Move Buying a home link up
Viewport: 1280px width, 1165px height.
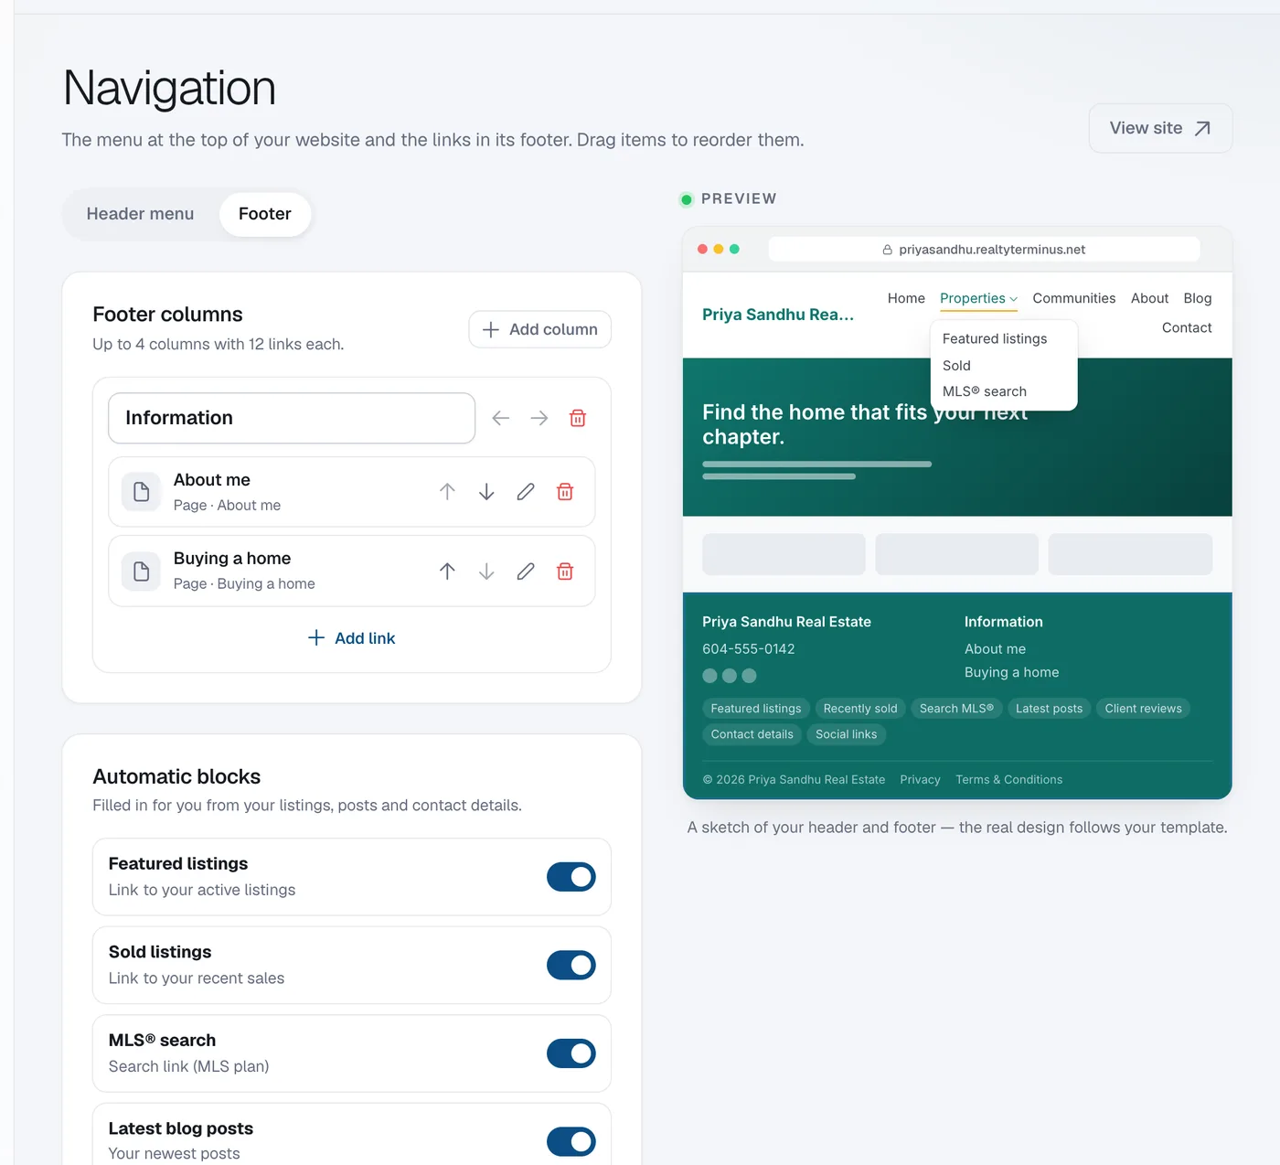tap(447, 572)
